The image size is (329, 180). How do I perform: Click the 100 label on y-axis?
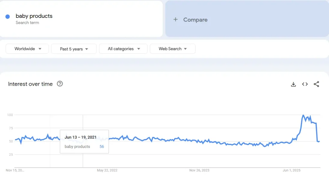[10, 115]
